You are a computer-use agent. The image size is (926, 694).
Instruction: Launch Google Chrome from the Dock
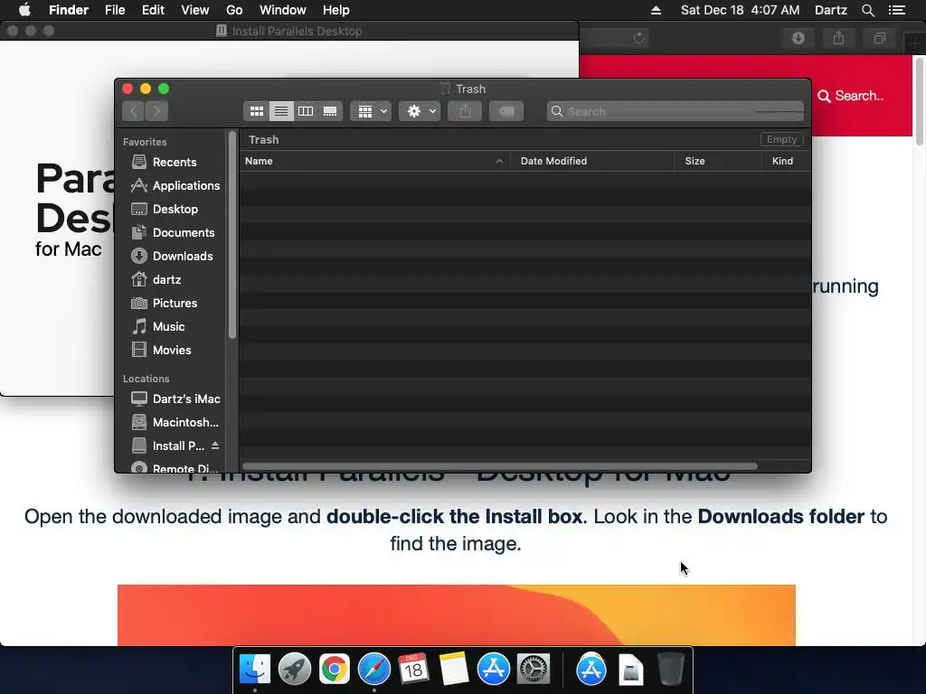click(335, 670)
